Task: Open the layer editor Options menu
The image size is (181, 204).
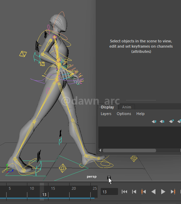Action: coord(124,114)
